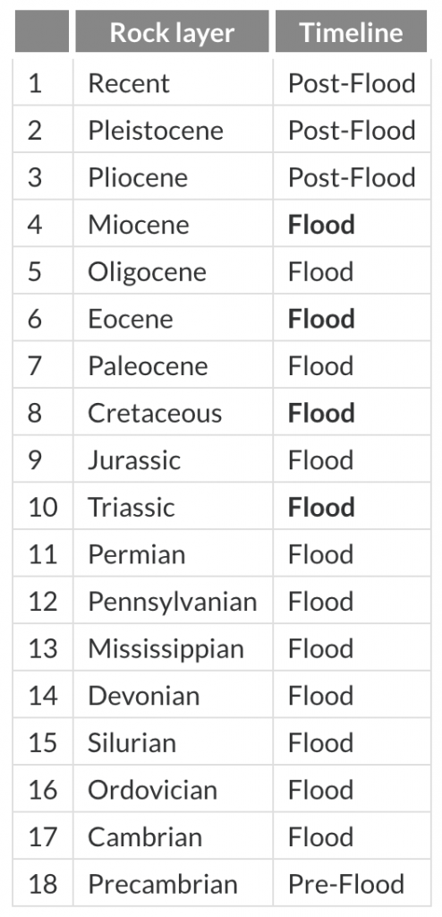Click the Eocene rock layer cell

pos(173,318)
